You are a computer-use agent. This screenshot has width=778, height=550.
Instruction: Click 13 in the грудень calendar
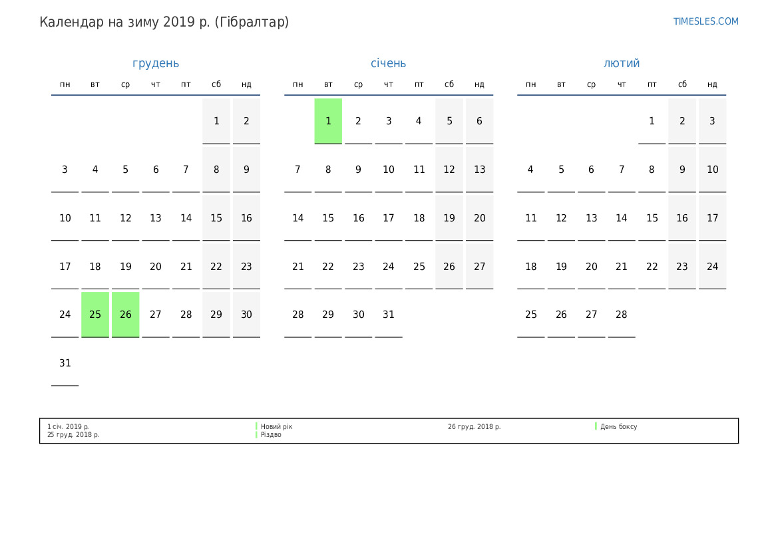click(x=156, y=217)
